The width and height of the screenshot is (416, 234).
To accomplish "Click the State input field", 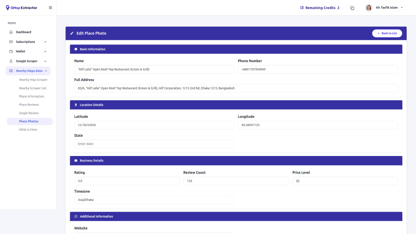I will point(154,144).
